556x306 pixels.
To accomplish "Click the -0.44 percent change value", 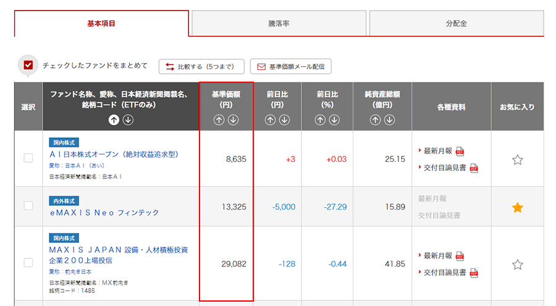I will point(337,264).
